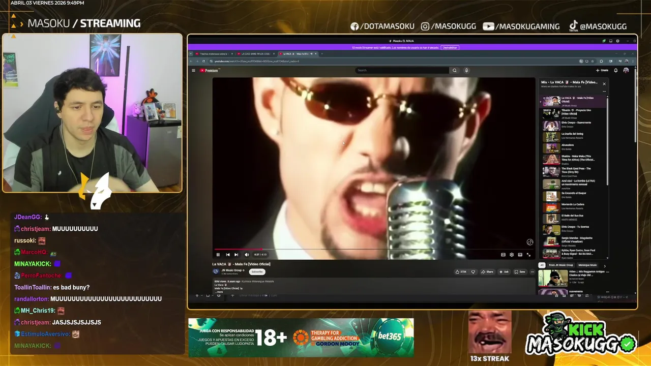
Task: Enter fullscreen video mode
Action: (528, 255)
